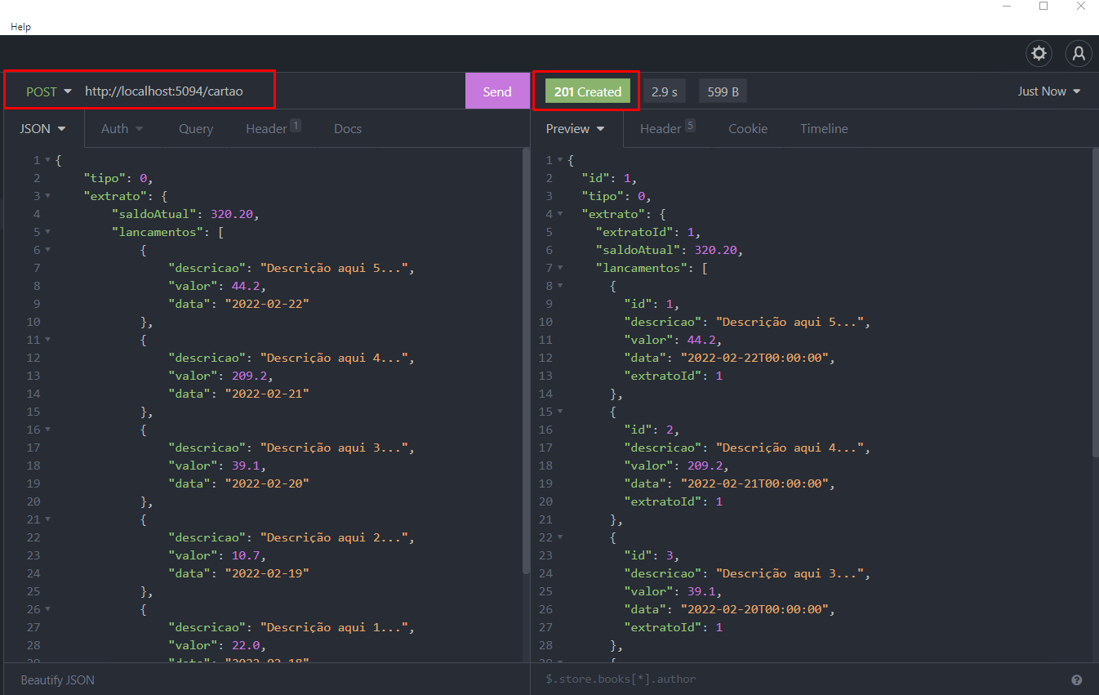Collapse the "lancamentos" fold arrow in the response preview
Viewport: 1099px width, 695px height.
click(x=560, y=268)
